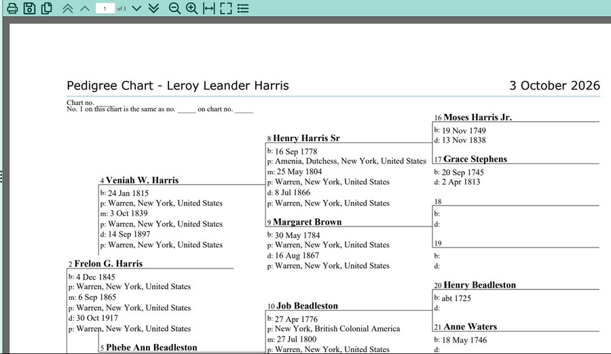Click the birth date 16 Sep 1778
Viewport: 611px width, 354px height.
[296, 151]
